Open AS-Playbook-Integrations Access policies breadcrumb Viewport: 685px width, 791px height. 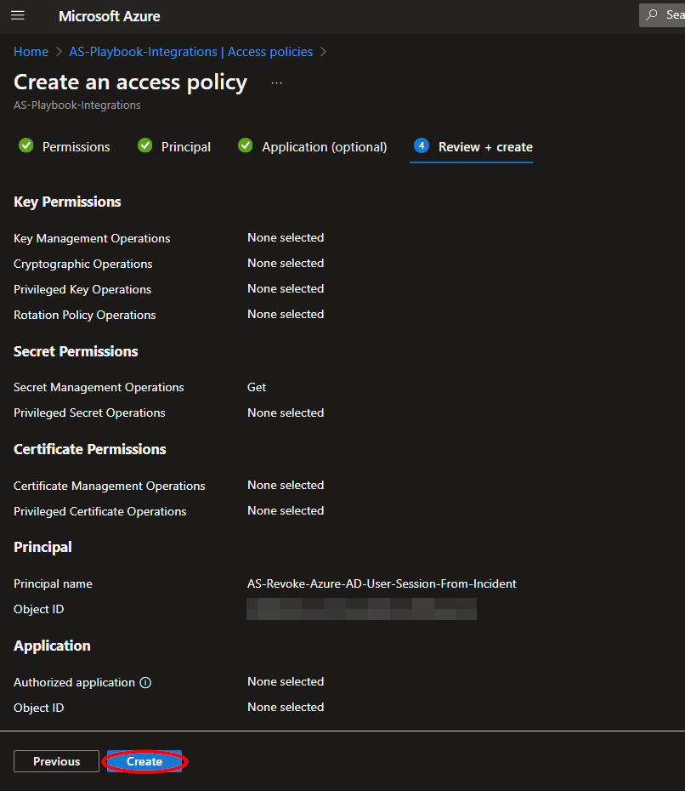(190, 51)
